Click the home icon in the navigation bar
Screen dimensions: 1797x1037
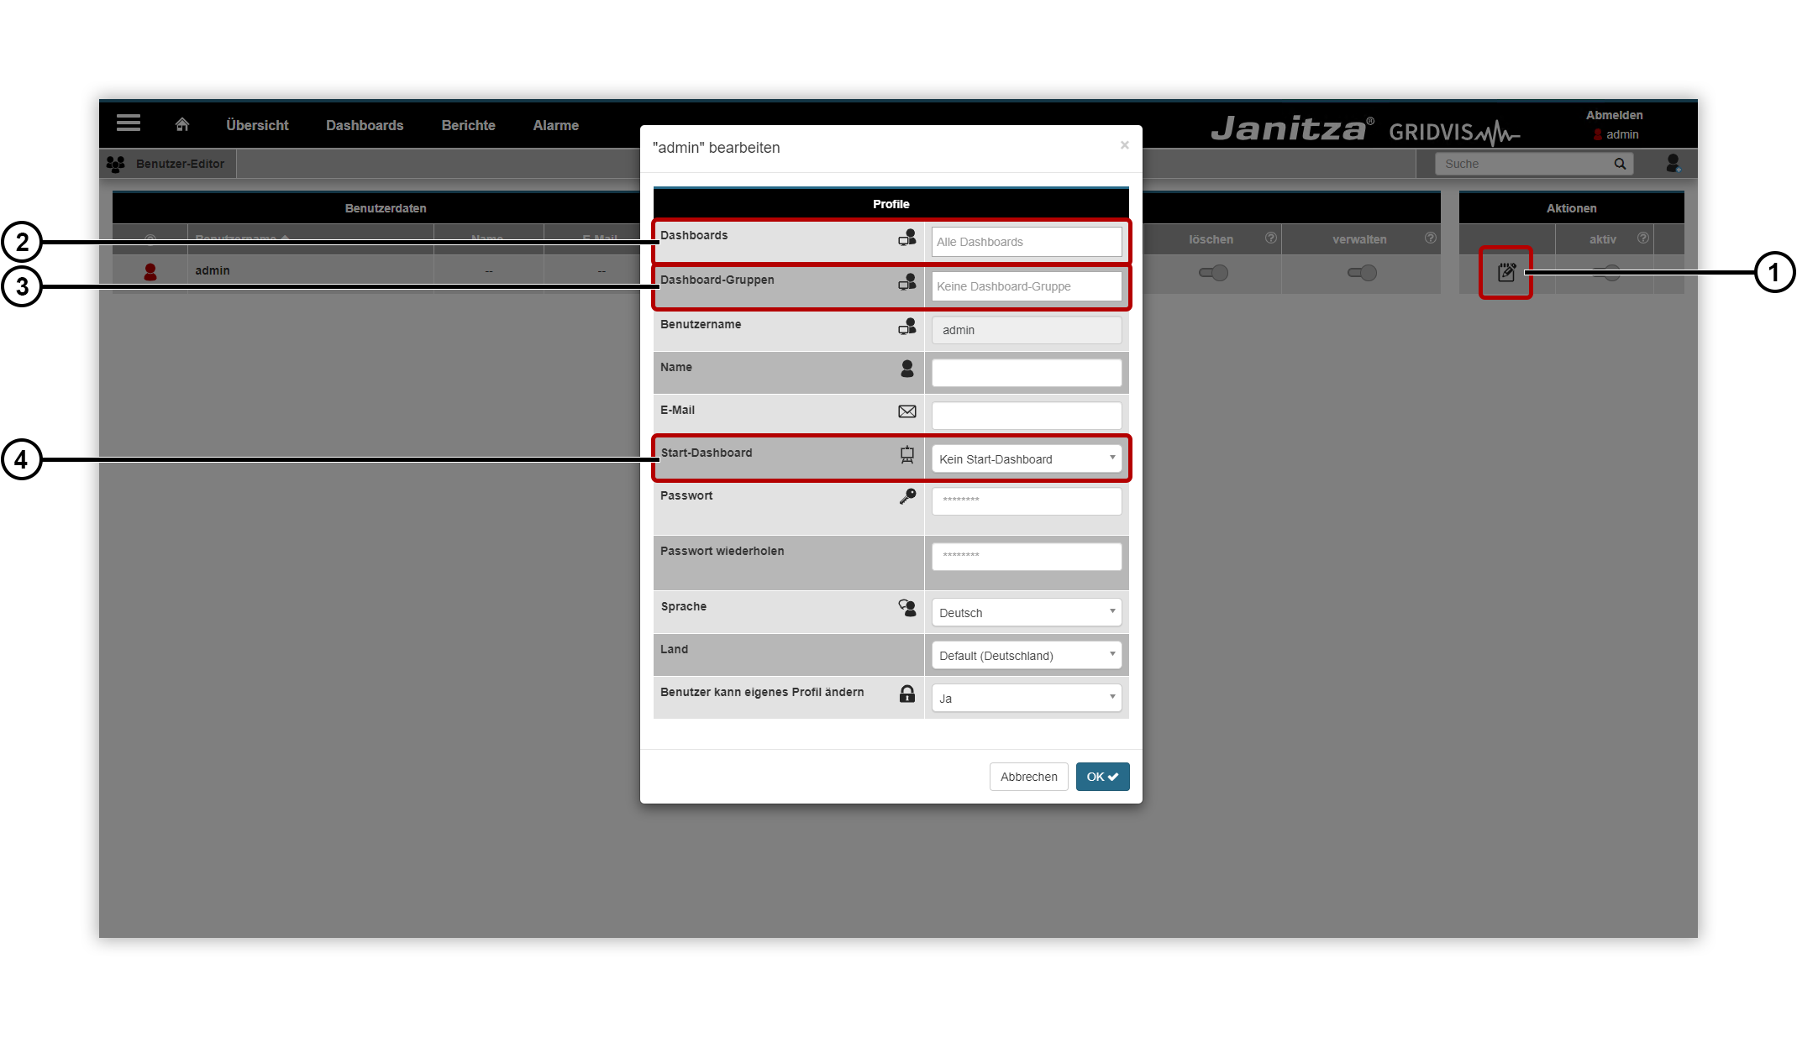(181, 123)
